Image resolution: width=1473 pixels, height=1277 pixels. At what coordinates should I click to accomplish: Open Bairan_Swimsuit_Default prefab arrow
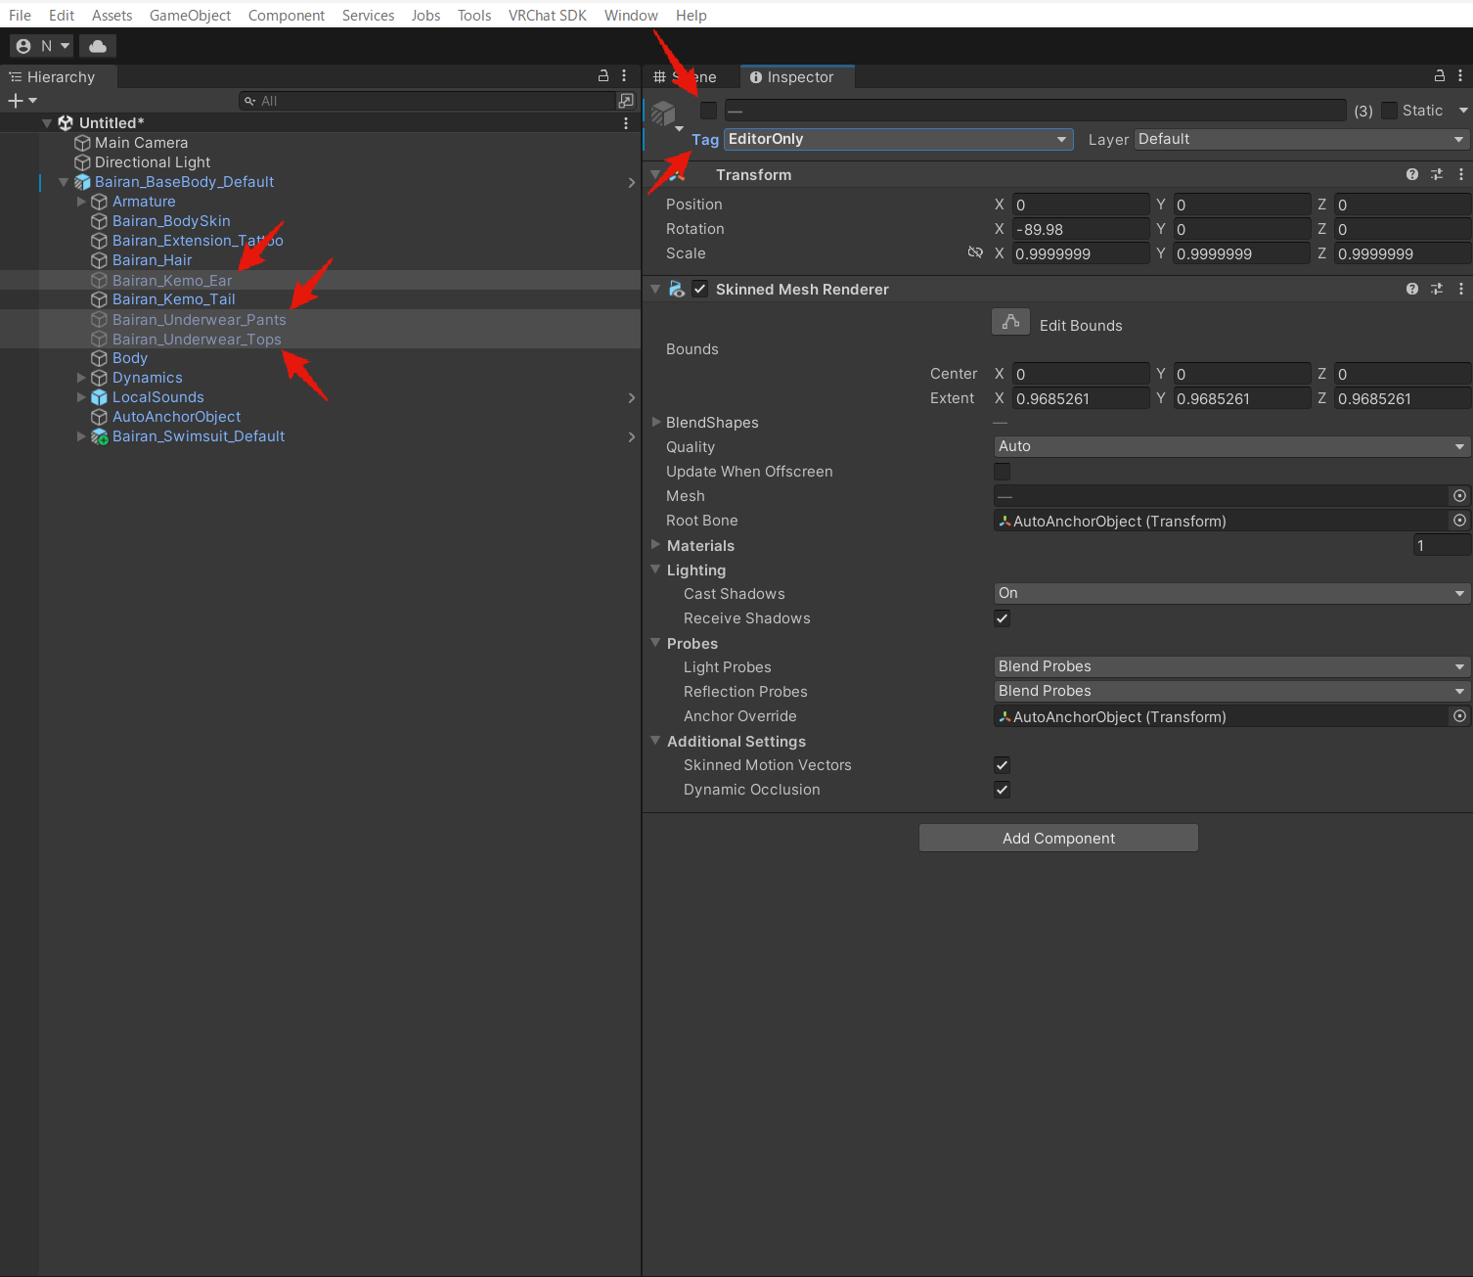click(x=632, y=436)
